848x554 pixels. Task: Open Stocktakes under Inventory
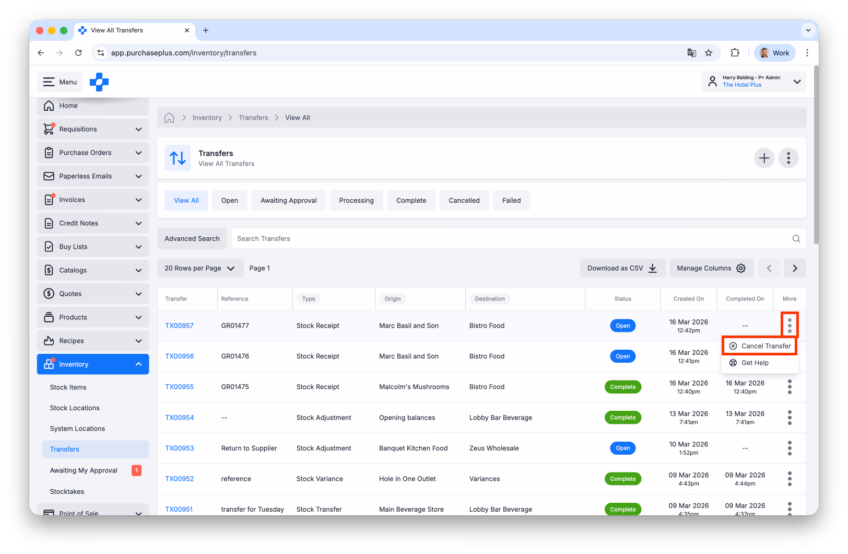67,492
